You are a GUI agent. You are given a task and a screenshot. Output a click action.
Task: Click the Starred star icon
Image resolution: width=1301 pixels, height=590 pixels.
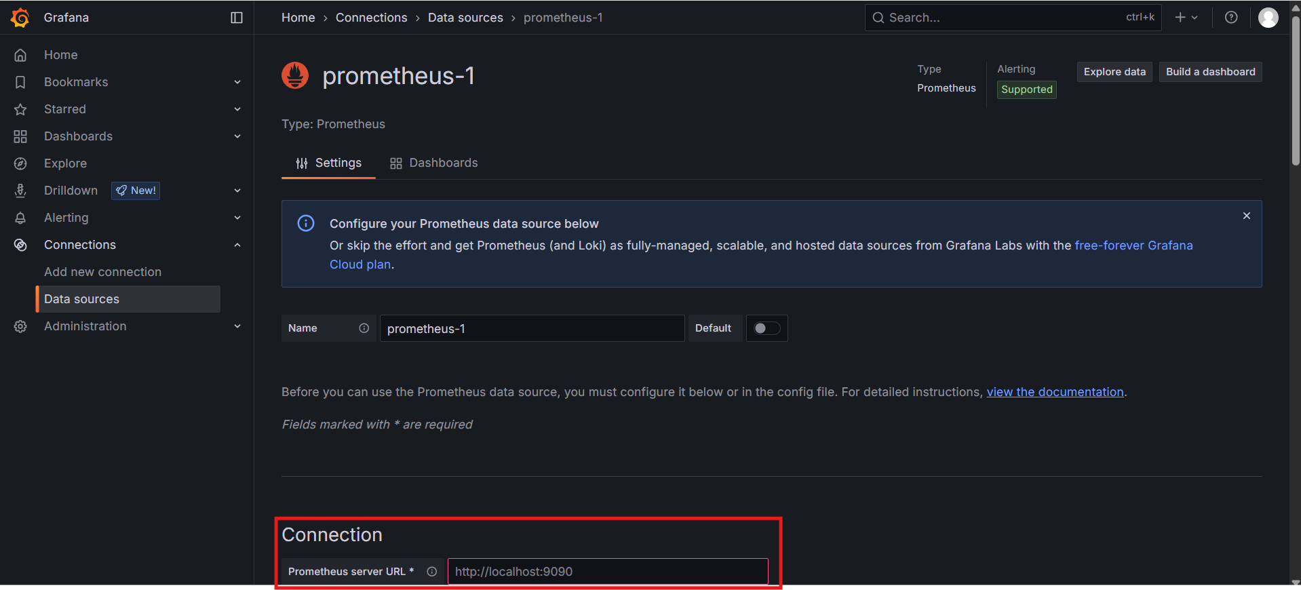[20, 109]
